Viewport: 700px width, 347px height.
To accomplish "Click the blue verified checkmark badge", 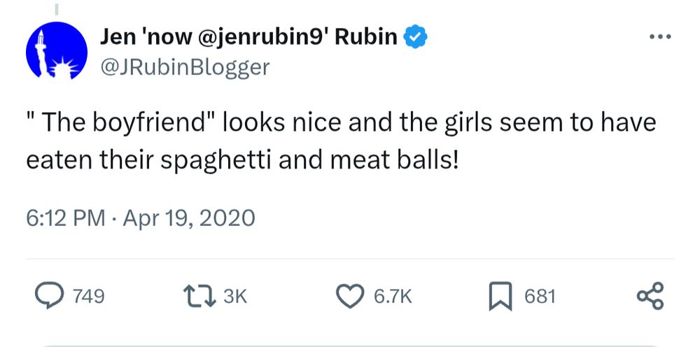I will pos(417,38).
